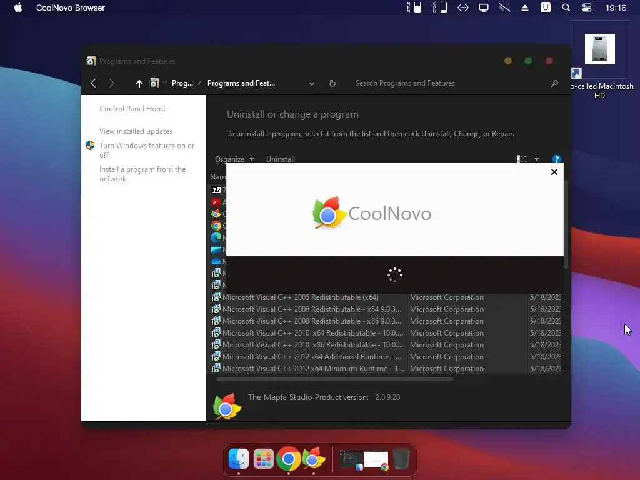The width and height of the screenshot is (640, 480).
Task: Select Visual C++ 2012 x64 Minimum Runtime
Action: [x=307, y=369]
